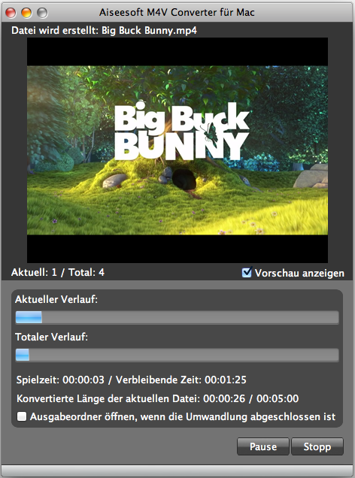Close the window with red button

coord(11,13)
